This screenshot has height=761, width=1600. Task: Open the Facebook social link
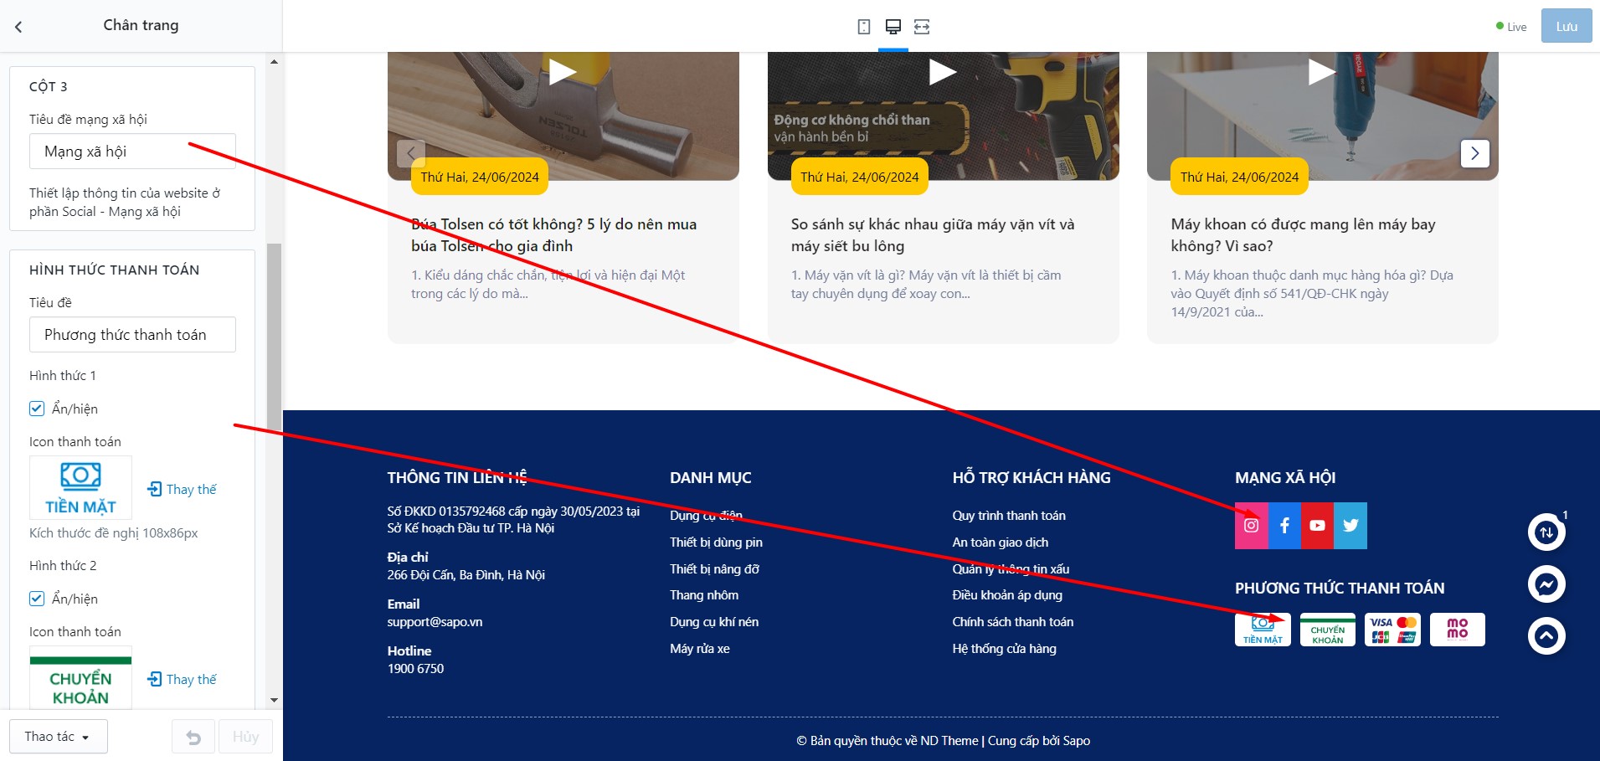point(1284,526)
